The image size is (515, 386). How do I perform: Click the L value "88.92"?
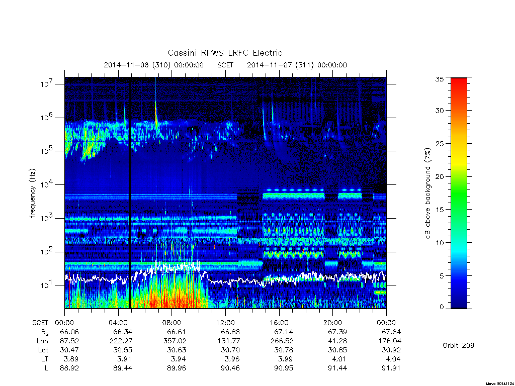(x=69, y=368)
